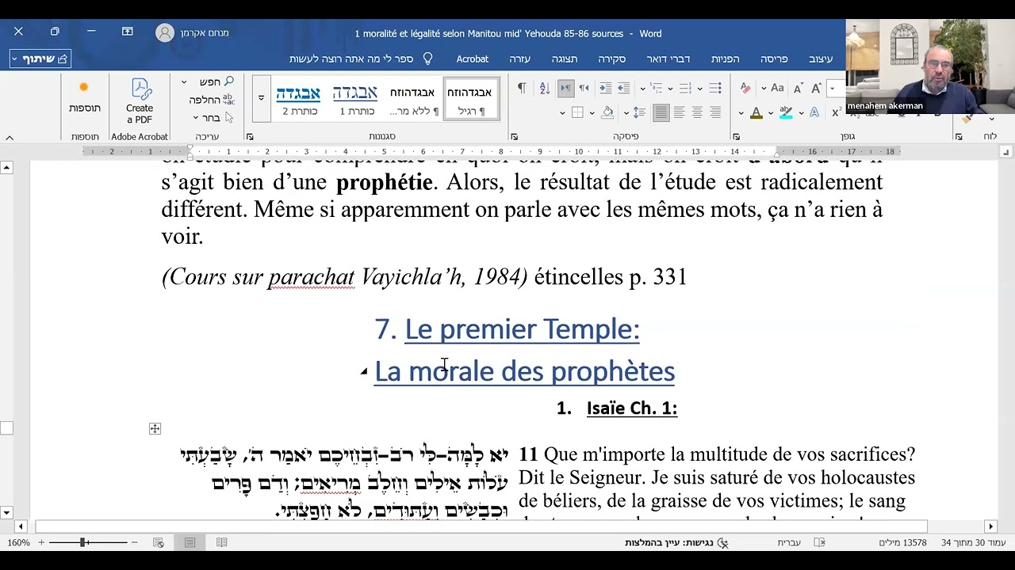The height and width of the screenshot is (570, 1015).
Task: Open the דברי דואר (Mailings) tab
Action: coord(668,59)
